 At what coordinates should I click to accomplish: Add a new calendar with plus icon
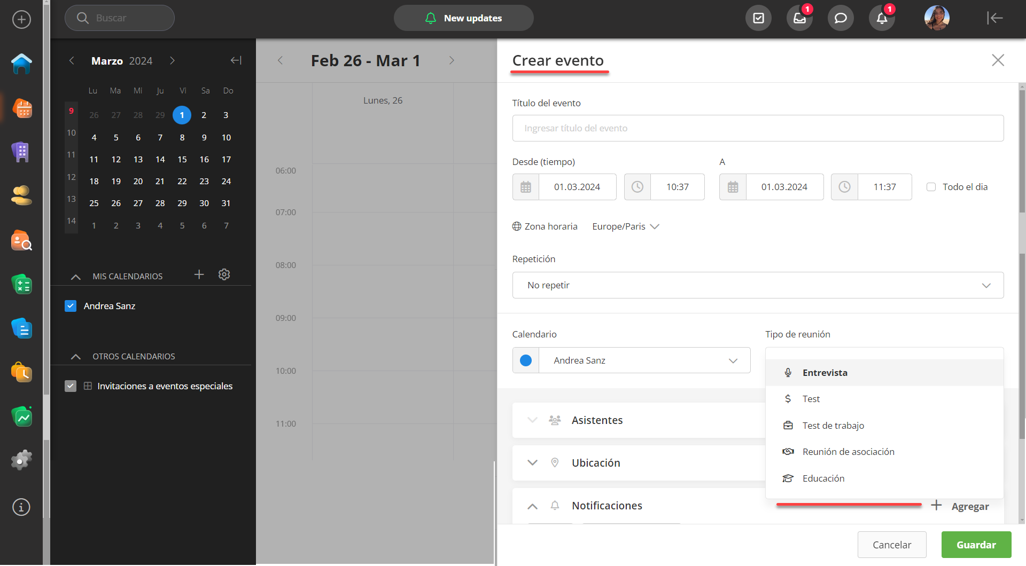click(199, 274)
